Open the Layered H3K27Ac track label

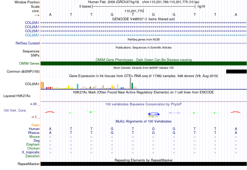[x=17, y=96]
